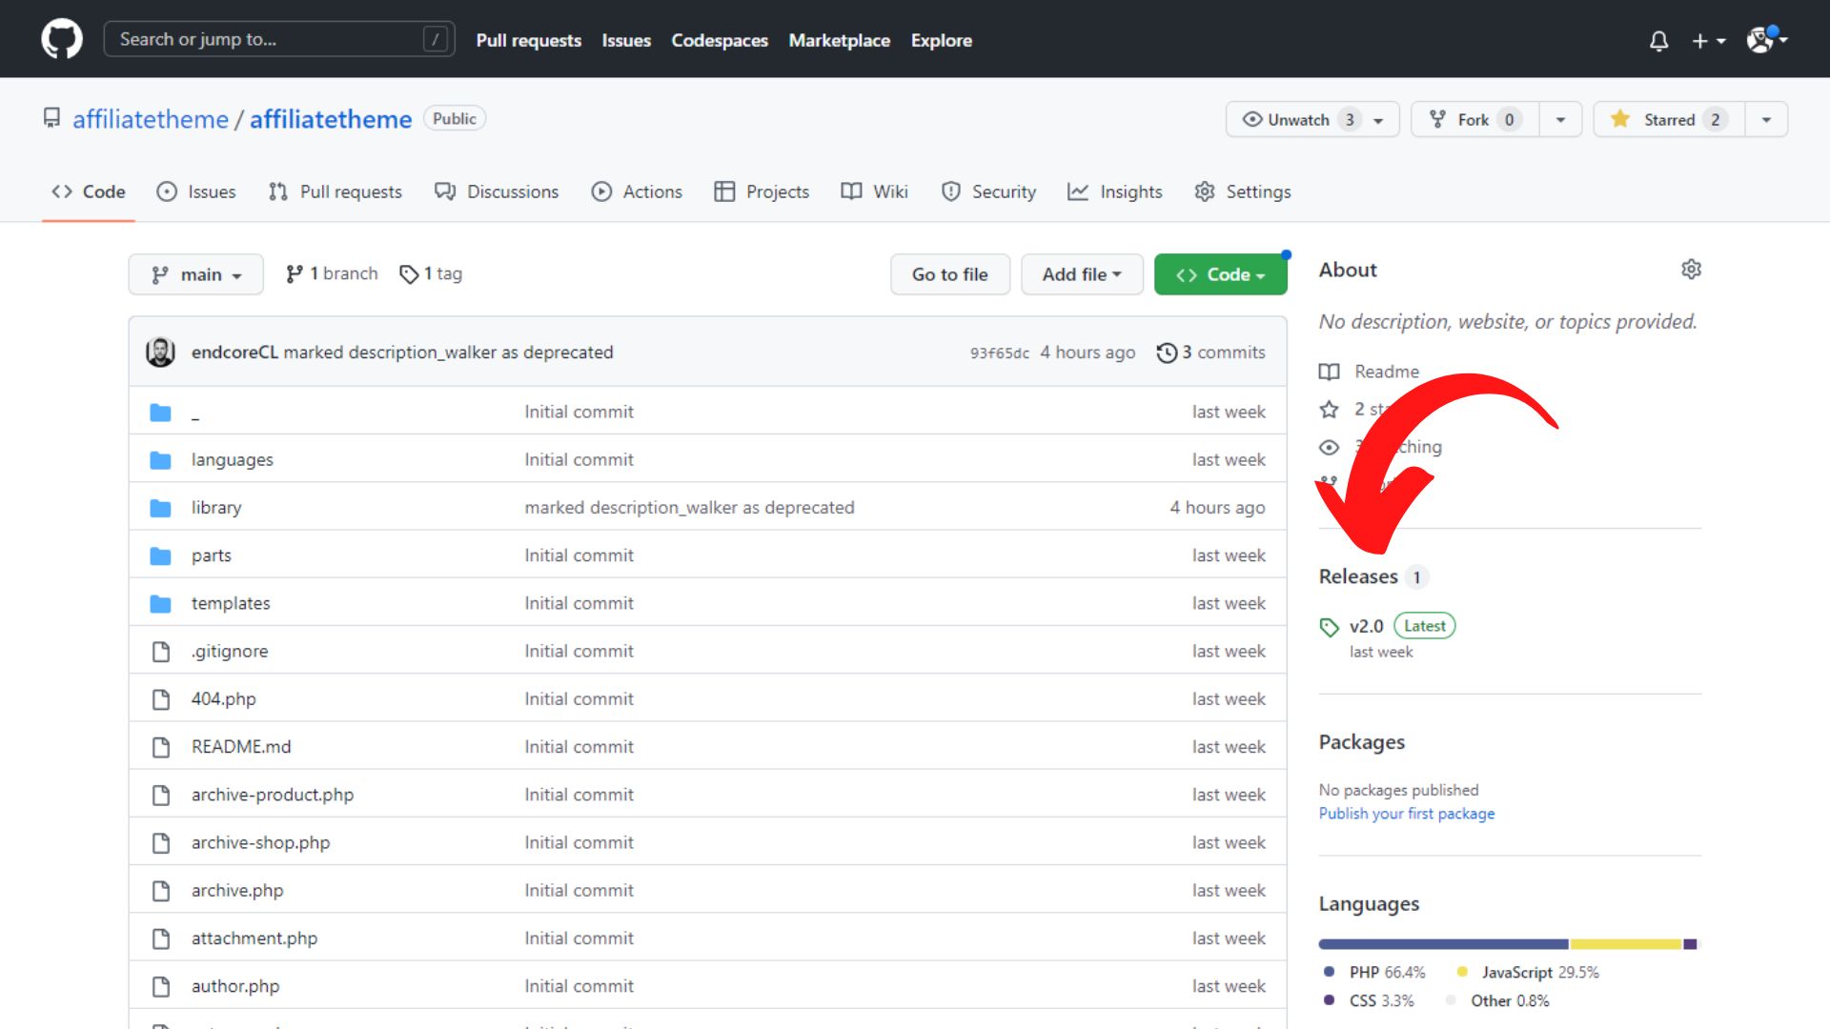Image resolution: width=1830 pixels, height=1029 pixels.
Task: View the 3 commits history
Action: pyautogui.click(x=1211, y=352)
